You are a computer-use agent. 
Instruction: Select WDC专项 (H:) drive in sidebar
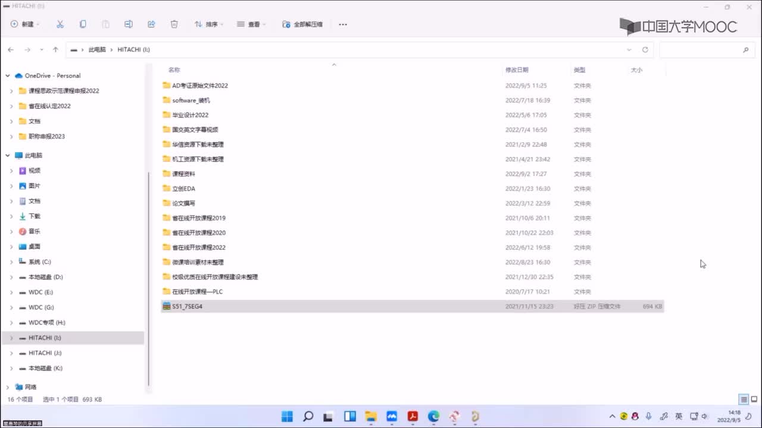pyautogui.click(x=46, y=323)
